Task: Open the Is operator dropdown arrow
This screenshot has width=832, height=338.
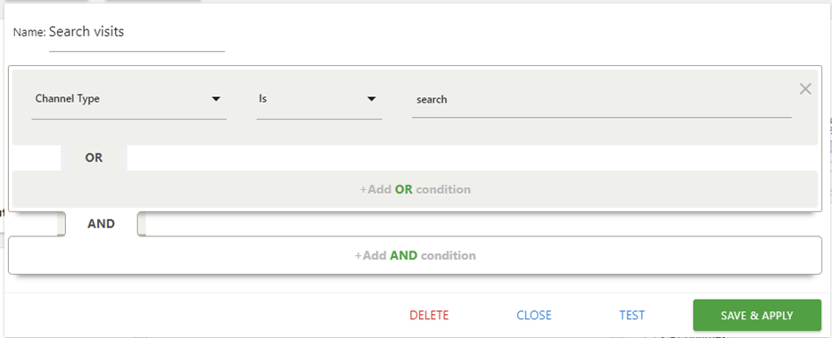Action: click(372, 99)
